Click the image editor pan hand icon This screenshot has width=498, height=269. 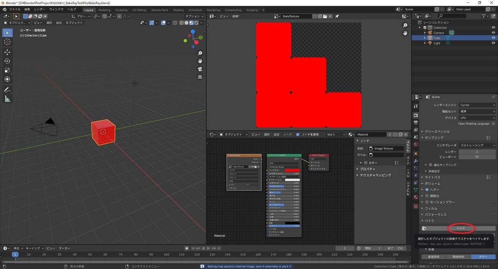[405, 34]
